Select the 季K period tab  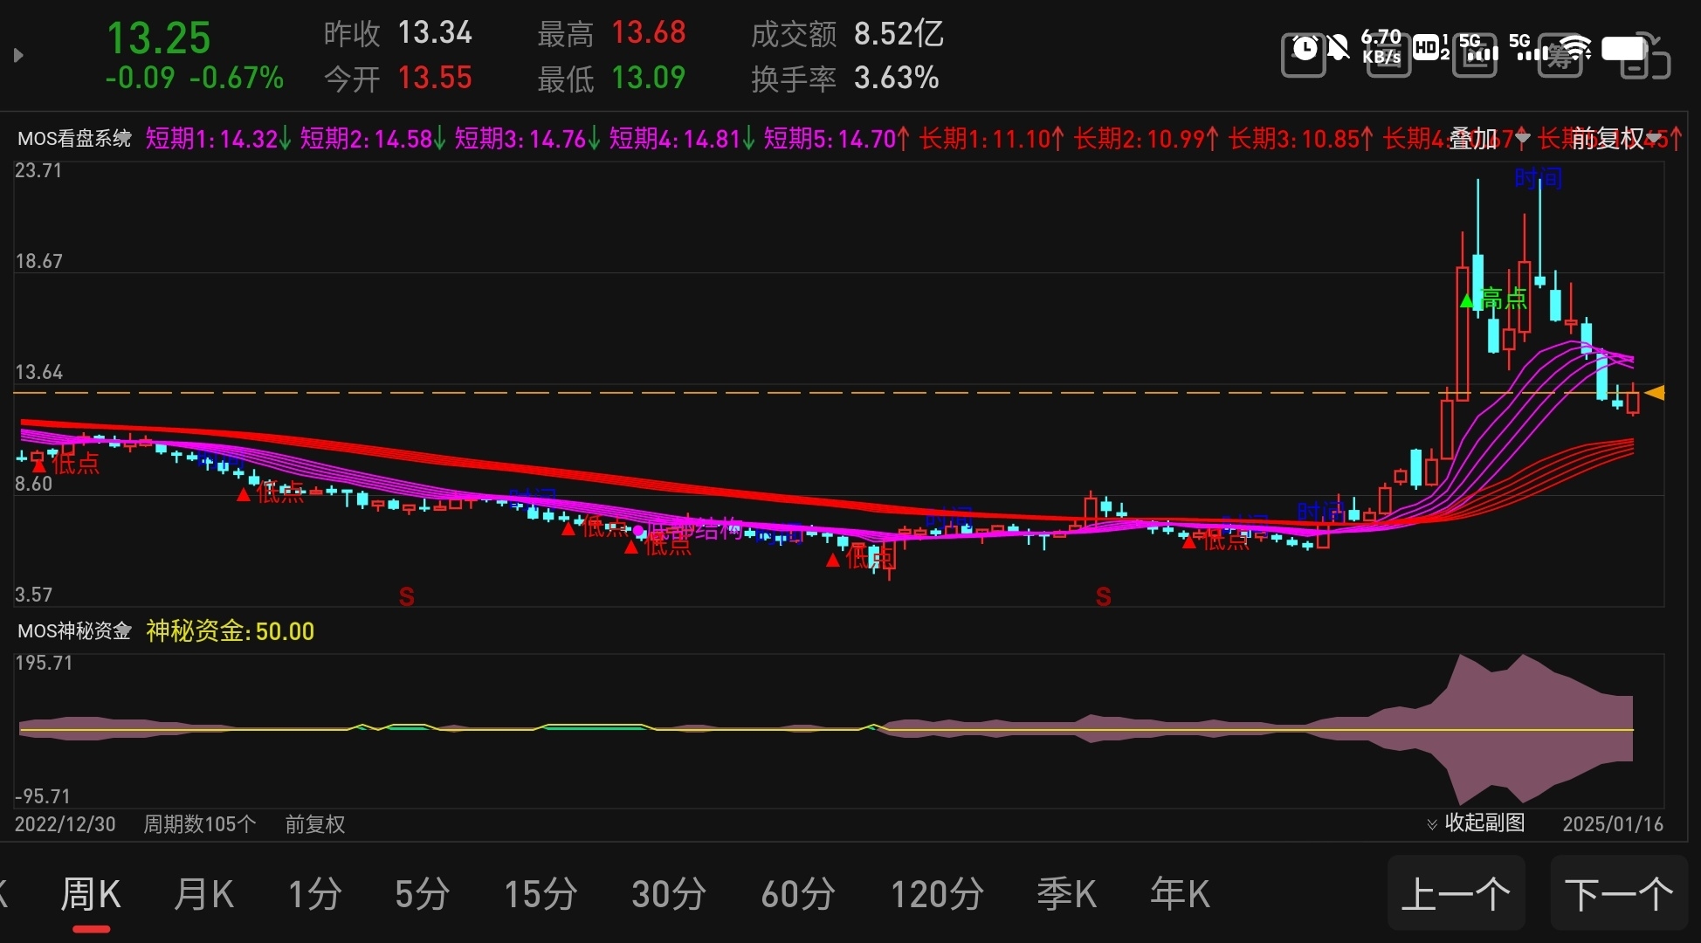pyautogui.click(x=1066, y=894)
